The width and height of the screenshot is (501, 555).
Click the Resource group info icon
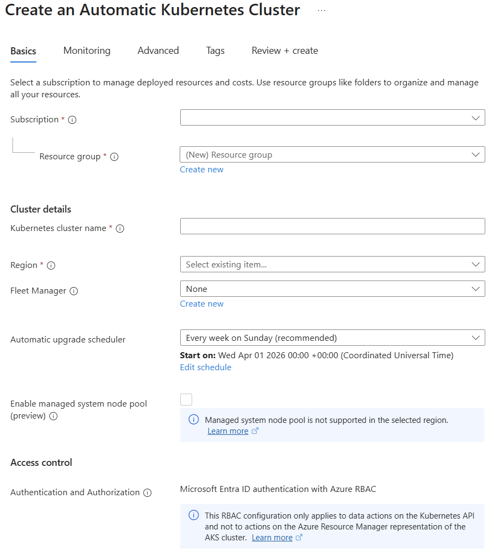pos(114,157)
